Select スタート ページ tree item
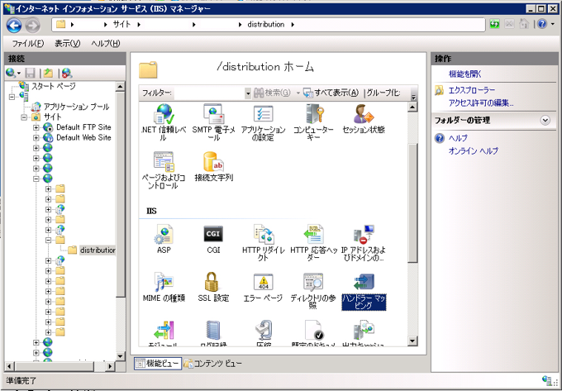 pyautogui.click(x=54, y=86)
